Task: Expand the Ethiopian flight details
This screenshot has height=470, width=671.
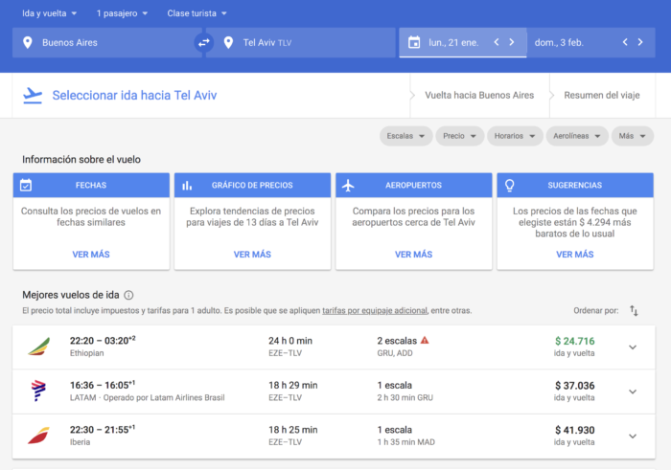Action: 632,347
